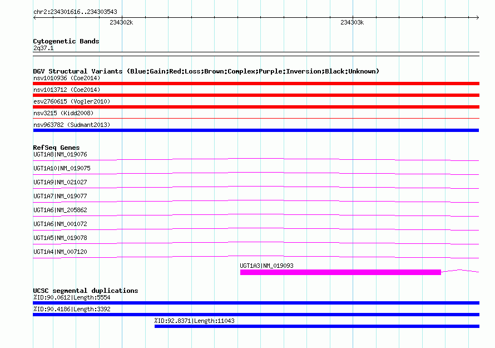This screenshot has width=495, height=348.
Task: Select the blue bar for Length:3392 duplication
Action: (256, 315)
